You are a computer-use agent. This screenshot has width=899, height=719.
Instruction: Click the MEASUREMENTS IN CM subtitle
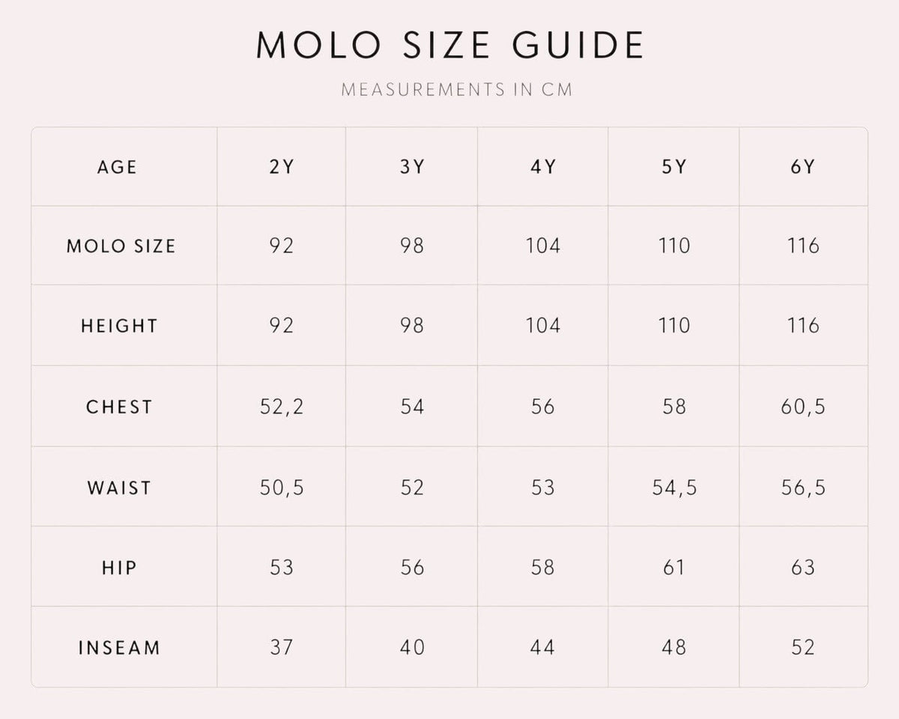[457, 90]
